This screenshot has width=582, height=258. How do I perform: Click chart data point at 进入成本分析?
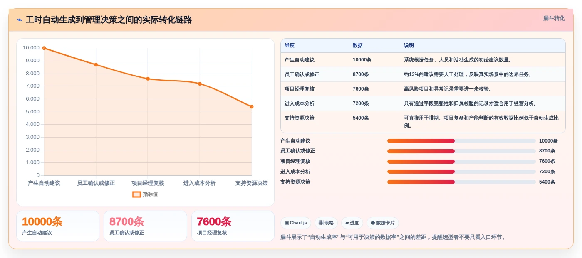coord(200,84)
